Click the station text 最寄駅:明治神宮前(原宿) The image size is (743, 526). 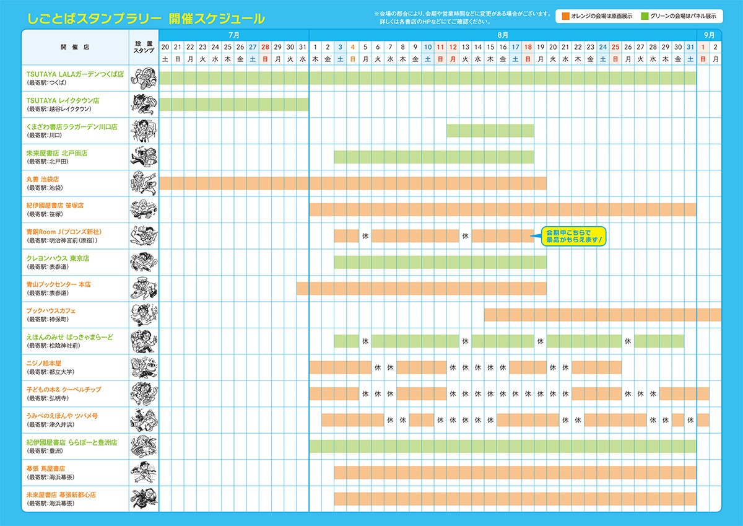62,240
